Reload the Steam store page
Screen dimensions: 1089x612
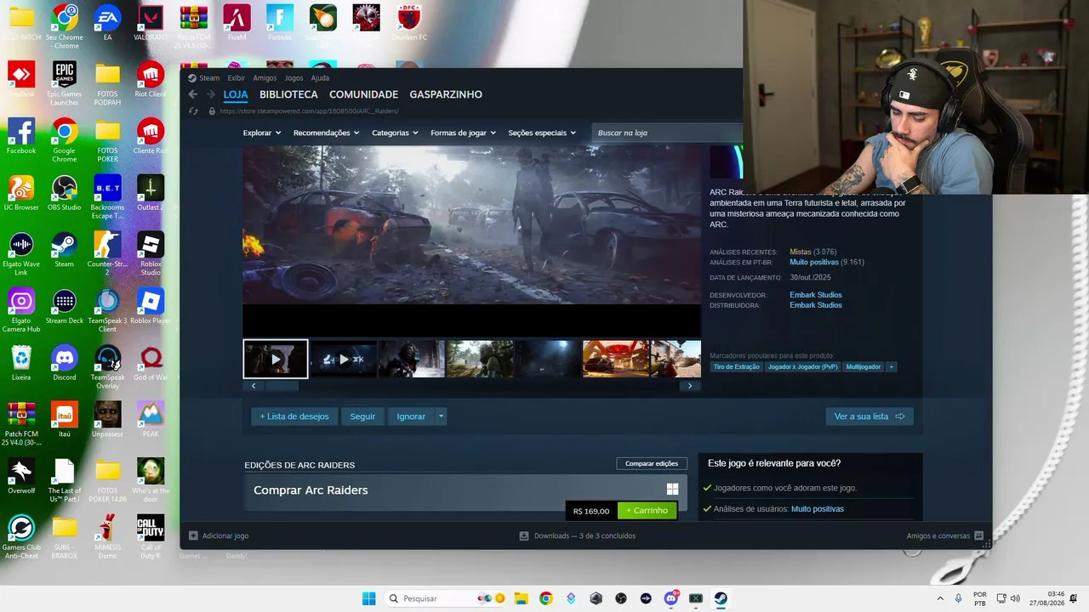point(193,111)
